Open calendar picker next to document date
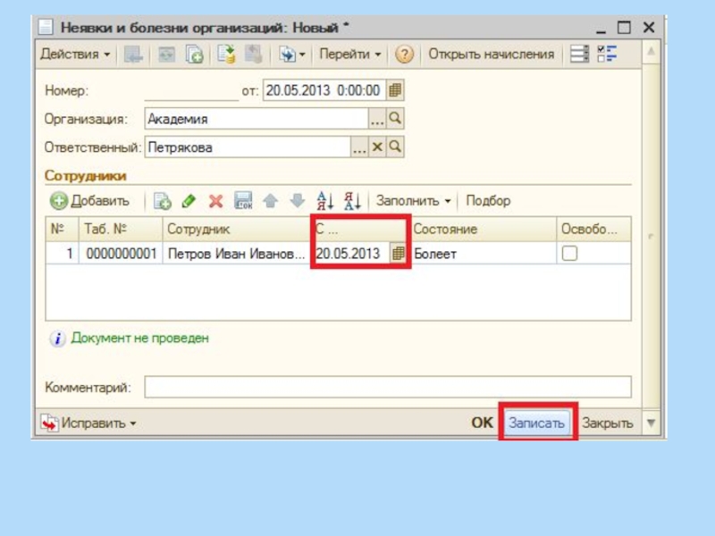This screenshot has width=715, height=536. (395, 90)
